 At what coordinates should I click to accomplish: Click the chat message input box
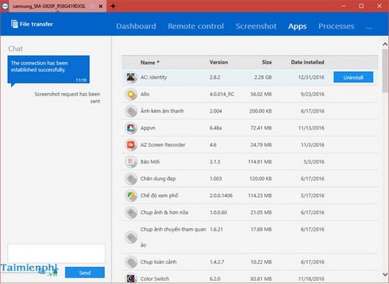tap(57, 253)
